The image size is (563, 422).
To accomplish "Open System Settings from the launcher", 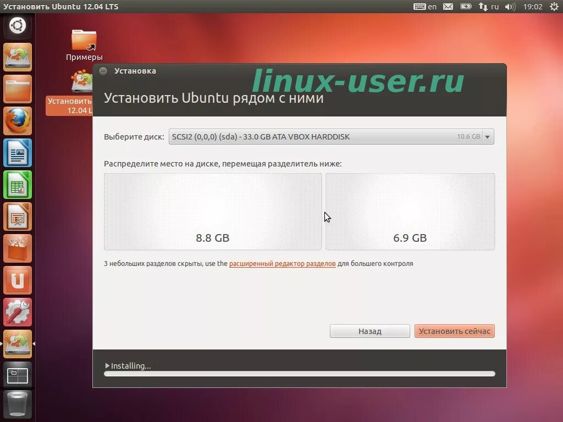I will 17,312.
